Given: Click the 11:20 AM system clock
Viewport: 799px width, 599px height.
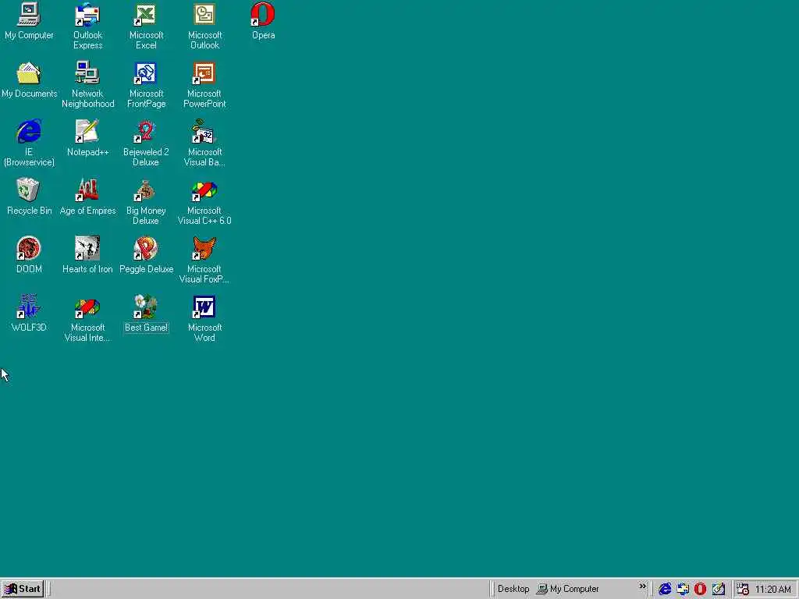Looking at the screenshot, I should pyautogui.click(x=773, y=590).
